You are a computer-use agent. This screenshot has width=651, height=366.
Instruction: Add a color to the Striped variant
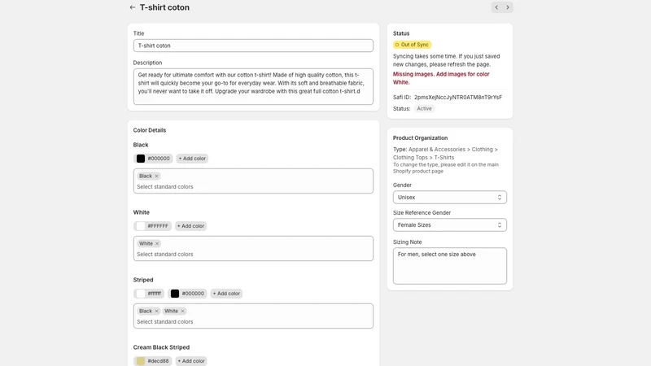pyautogui.click(x=226, y=294)
